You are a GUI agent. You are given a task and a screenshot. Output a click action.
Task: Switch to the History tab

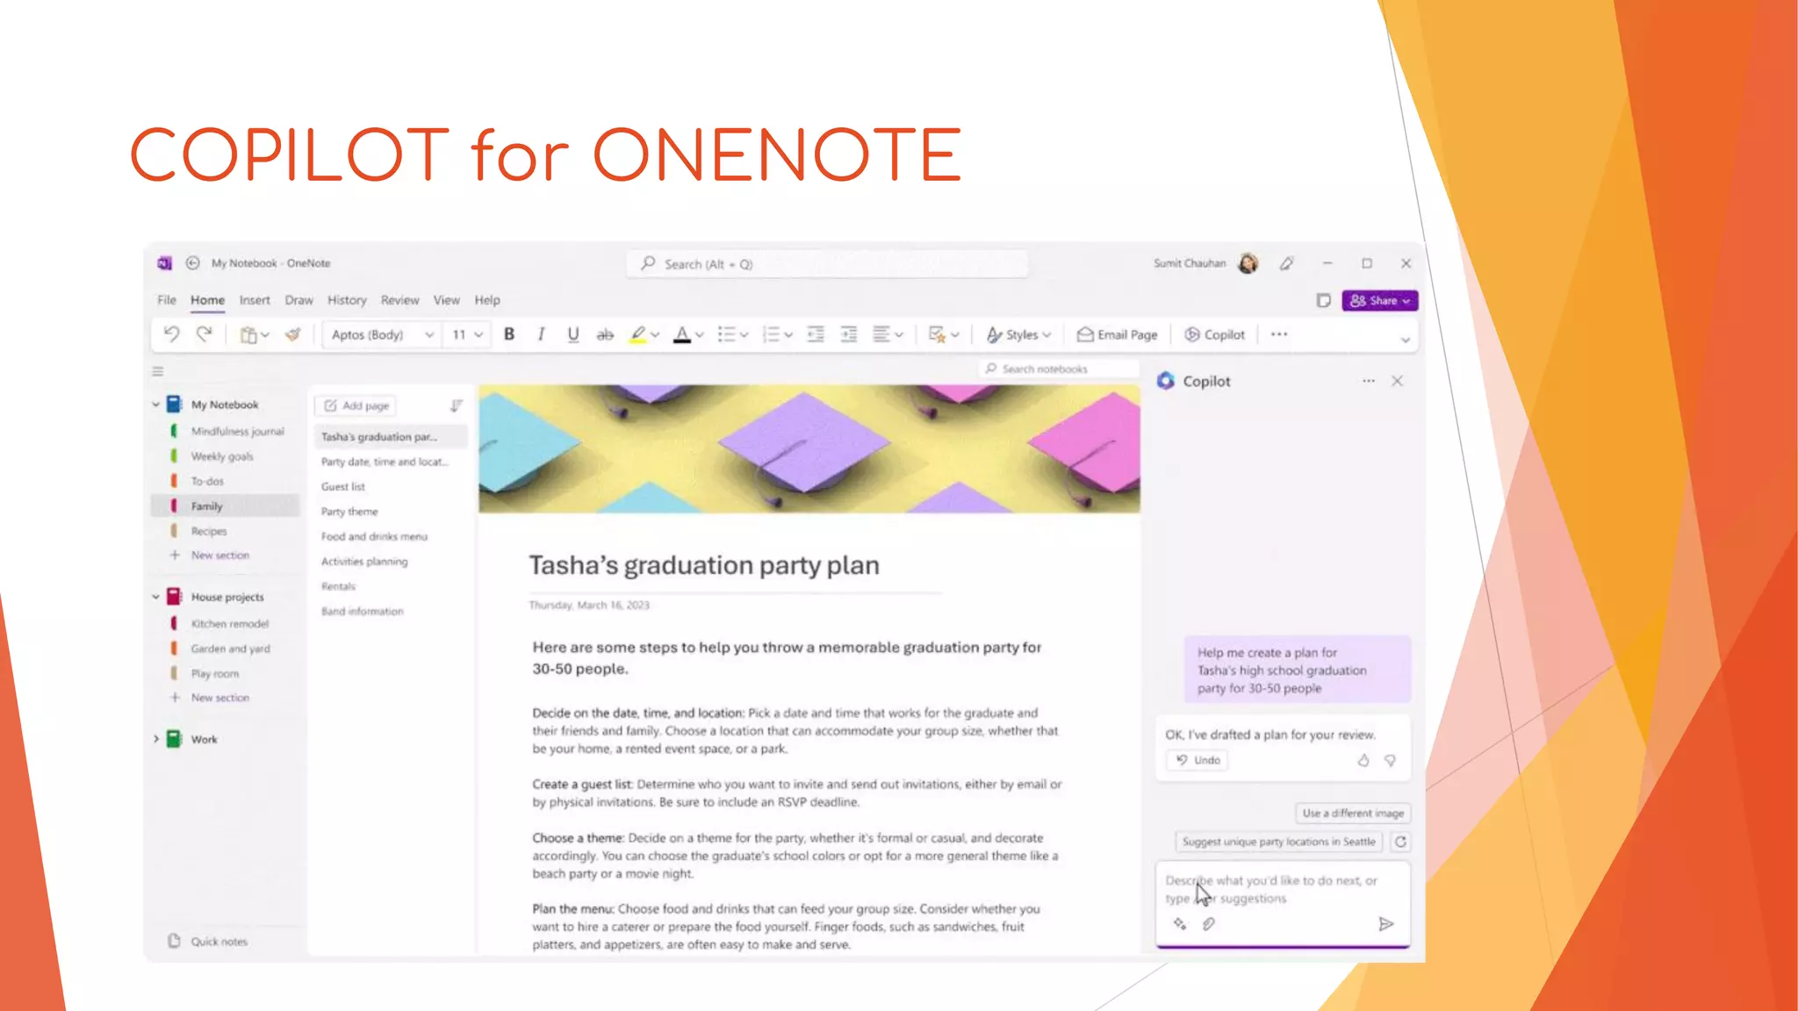click(347, 300)
